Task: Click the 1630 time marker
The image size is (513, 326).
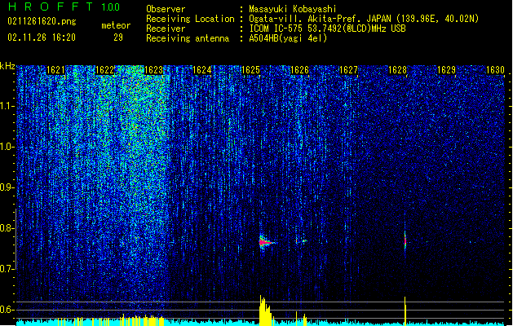Action: pyautogui.click(x=495, y=70)
